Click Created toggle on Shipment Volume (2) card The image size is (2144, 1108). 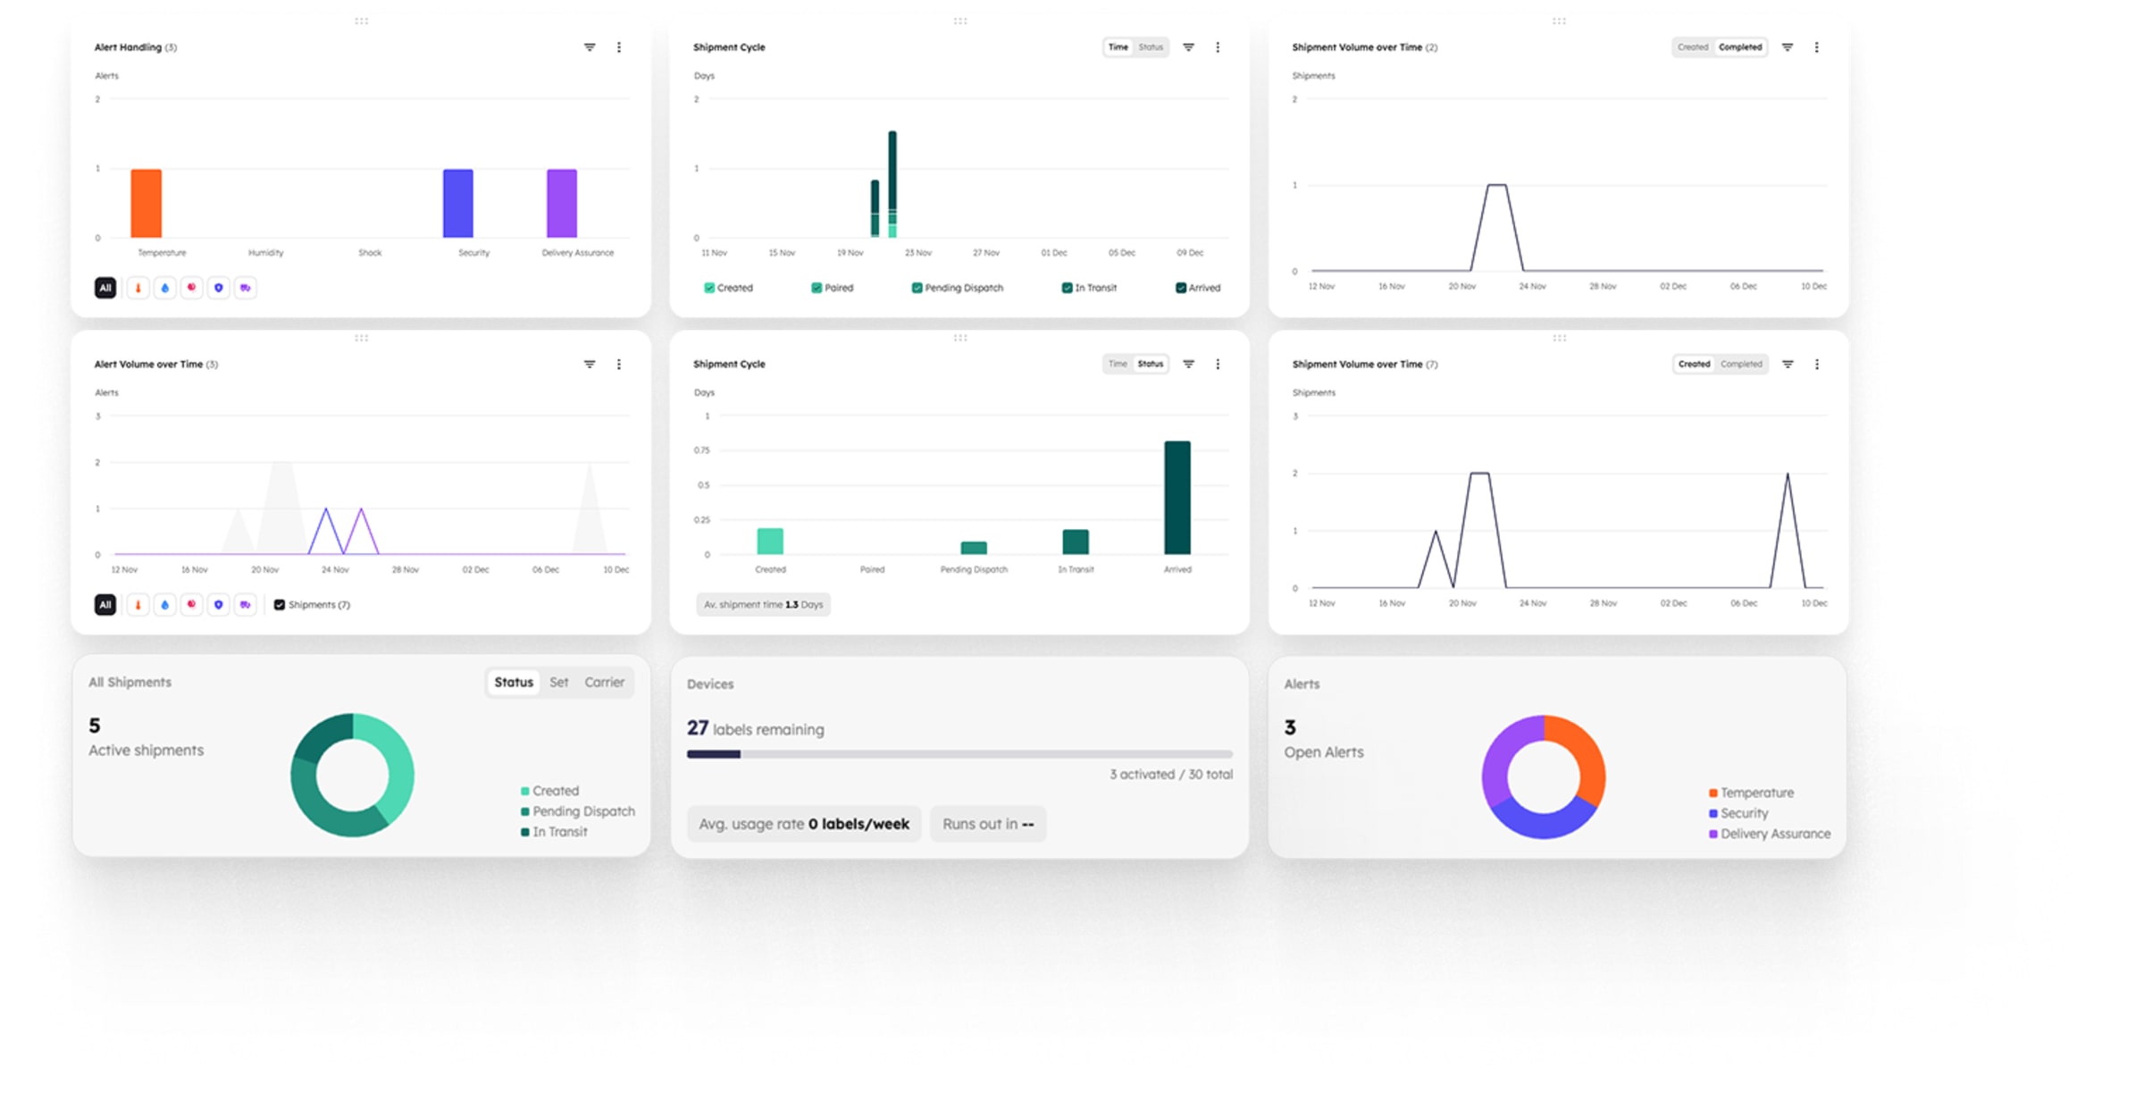click(x=1692, y=47)
